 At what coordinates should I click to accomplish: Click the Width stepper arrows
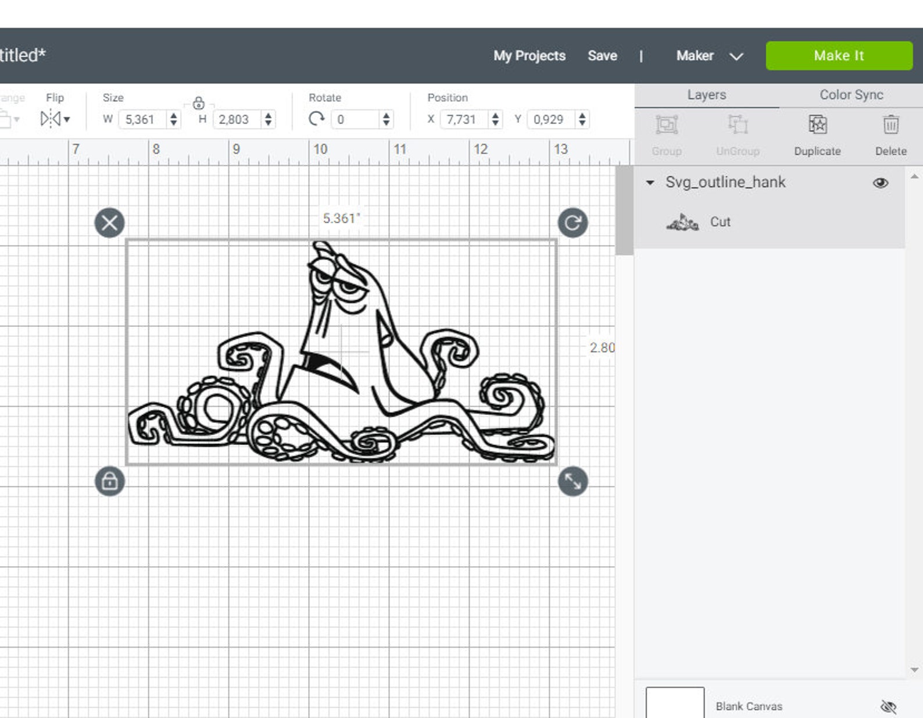(174, 119)
